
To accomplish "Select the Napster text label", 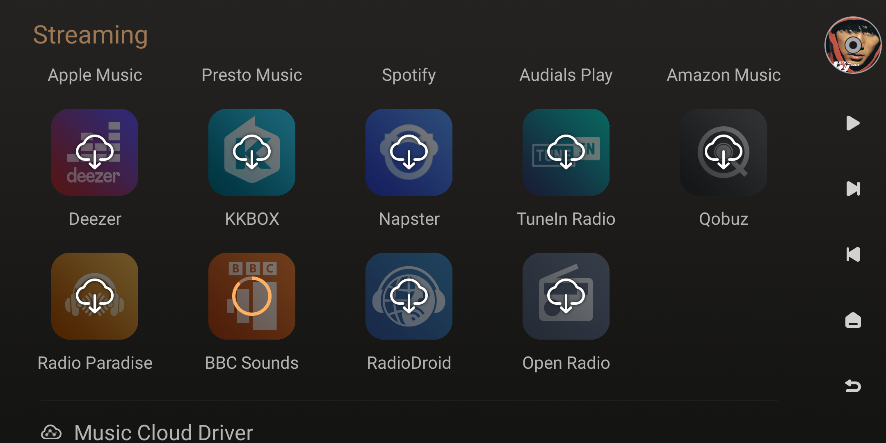I will click(x=409, y=219).
